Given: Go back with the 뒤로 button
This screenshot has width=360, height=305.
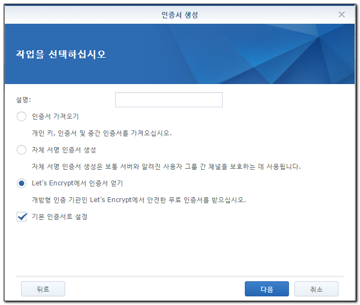Looking at the screenshot, I should (43, 289).
